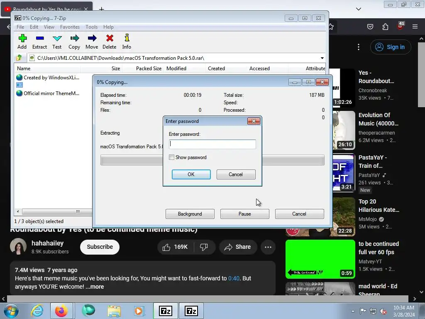Screen dimensions: 425x319
Task: Expand the description with ...more
Action: point(95,287)
